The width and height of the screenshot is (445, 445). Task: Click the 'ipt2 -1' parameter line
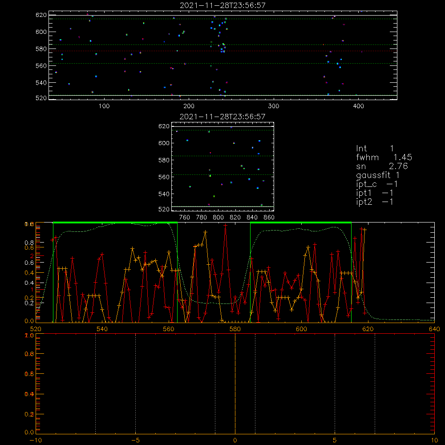[375, 202]
